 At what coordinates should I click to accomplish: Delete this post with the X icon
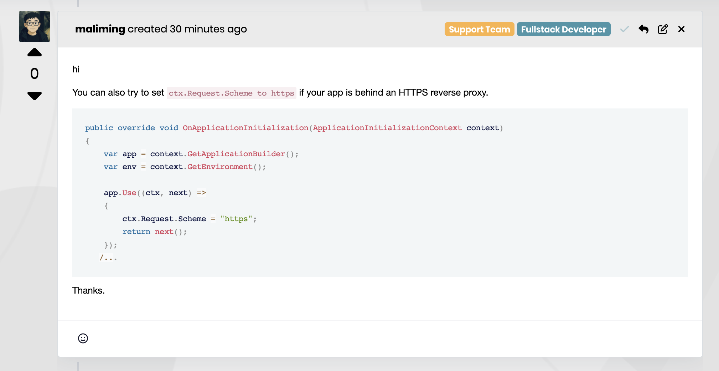[681, 29]
